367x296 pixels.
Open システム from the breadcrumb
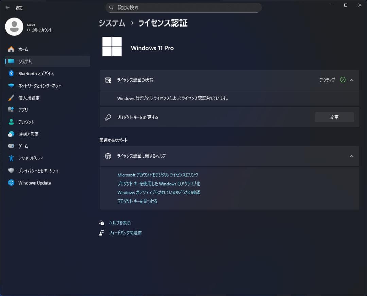[112, 23]
